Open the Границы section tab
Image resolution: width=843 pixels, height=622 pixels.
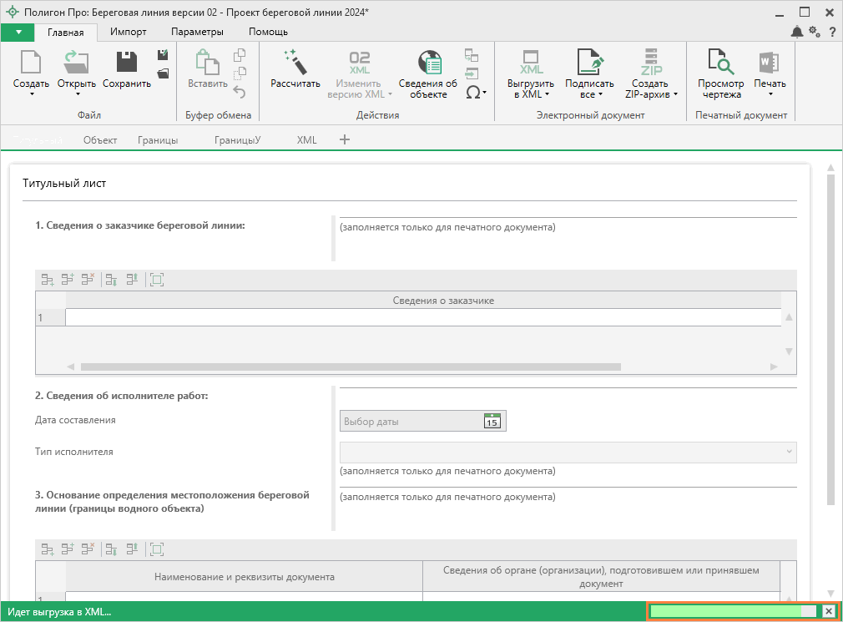[x=158, y=140]
